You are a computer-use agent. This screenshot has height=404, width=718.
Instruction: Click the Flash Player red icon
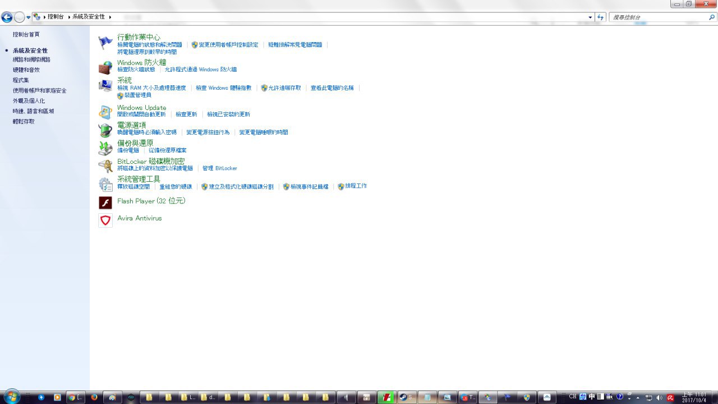click(105, 203)
